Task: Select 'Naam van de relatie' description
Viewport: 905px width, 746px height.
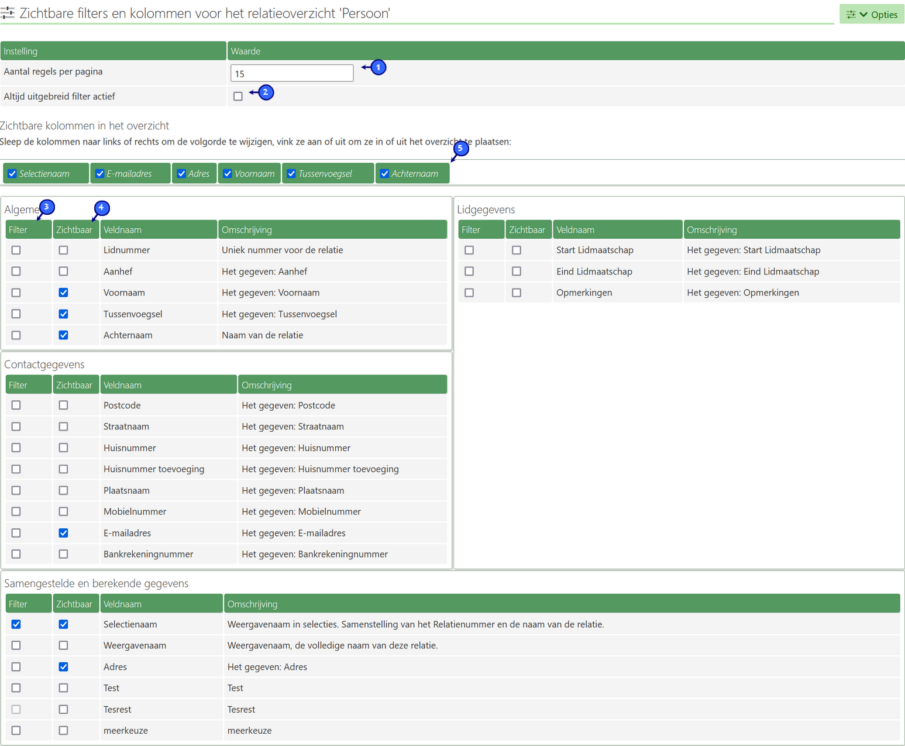Action: (262, 335)
